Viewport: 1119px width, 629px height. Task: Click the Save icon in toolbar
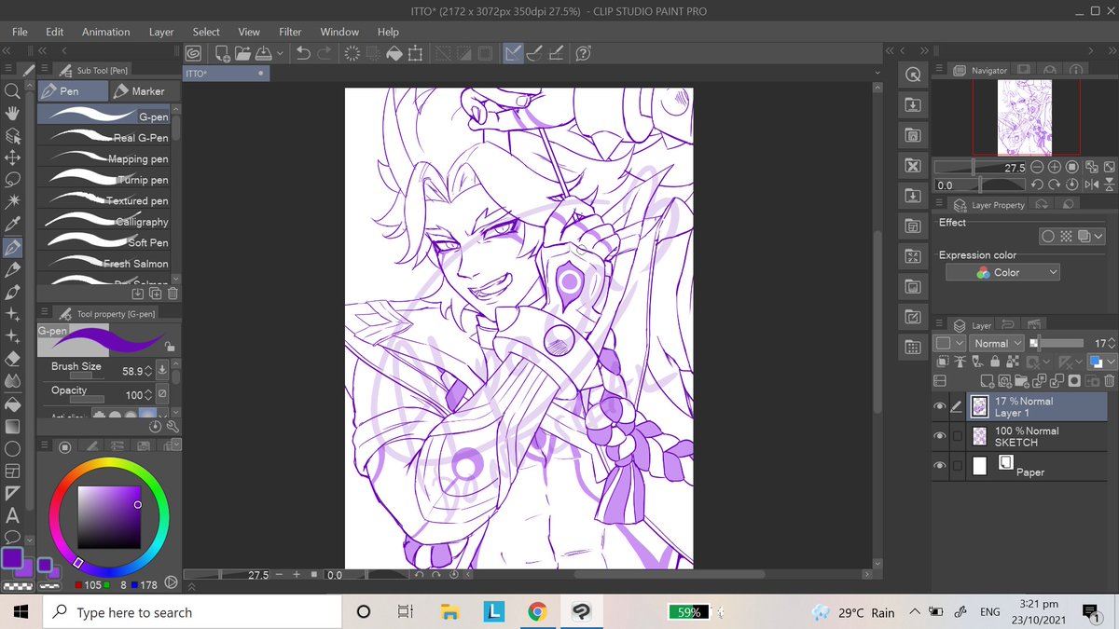pos(263,54)
